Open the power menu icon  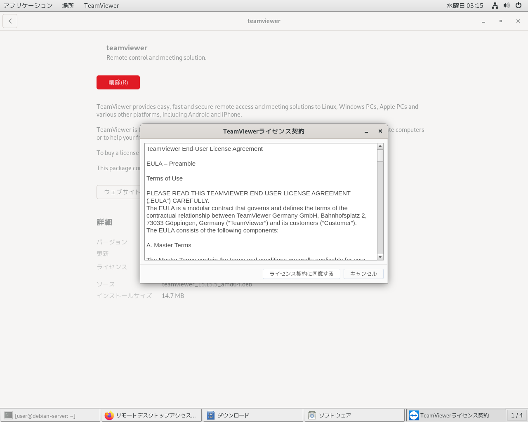[519, 5]
